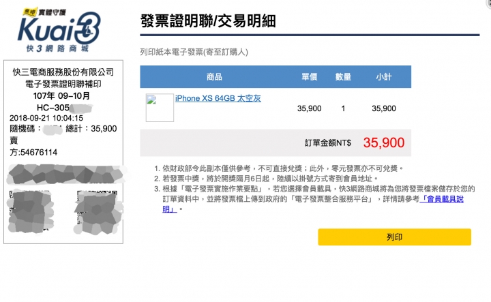Select the red order total 35,900
Screen dimensions: 491x302
[384, 142]
